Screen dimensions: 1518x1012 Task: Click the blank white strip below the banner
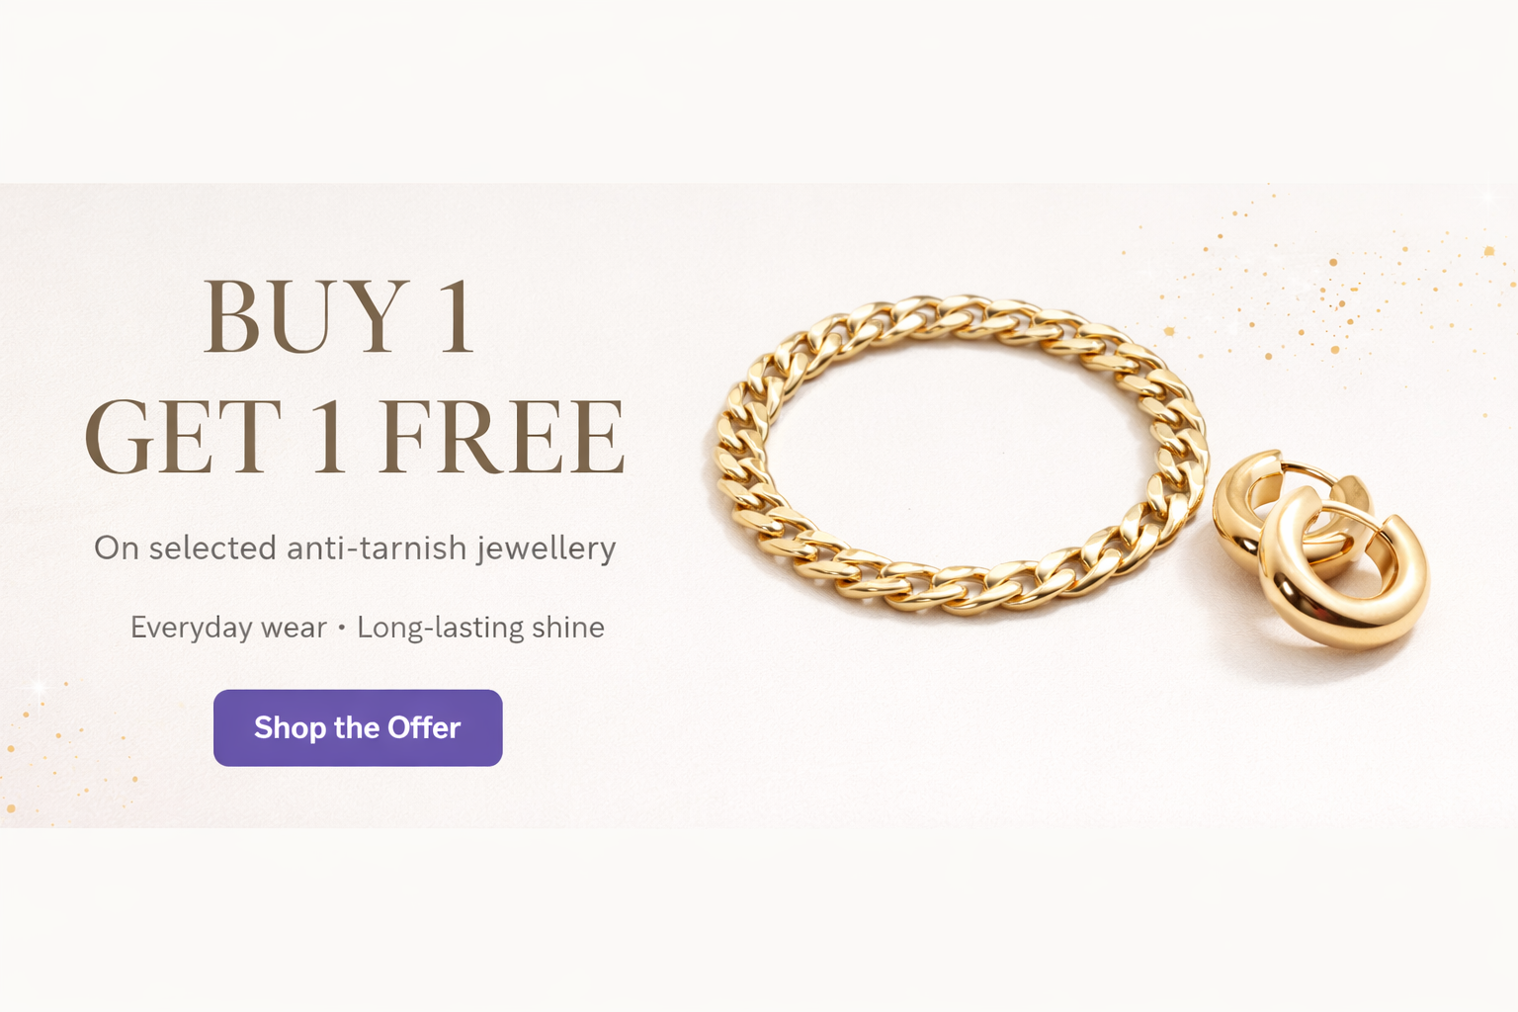tap(759, 919)
